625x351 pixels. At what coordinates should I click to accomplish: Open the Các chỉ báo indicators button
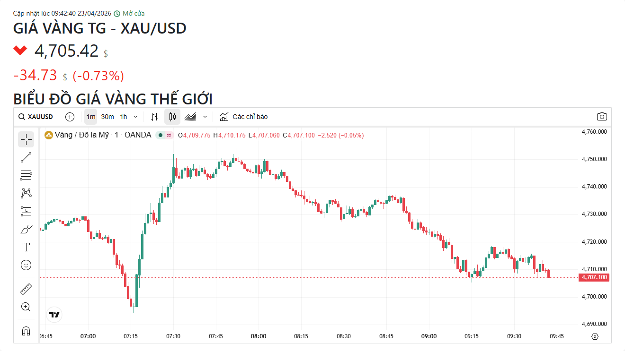point(244,117)
